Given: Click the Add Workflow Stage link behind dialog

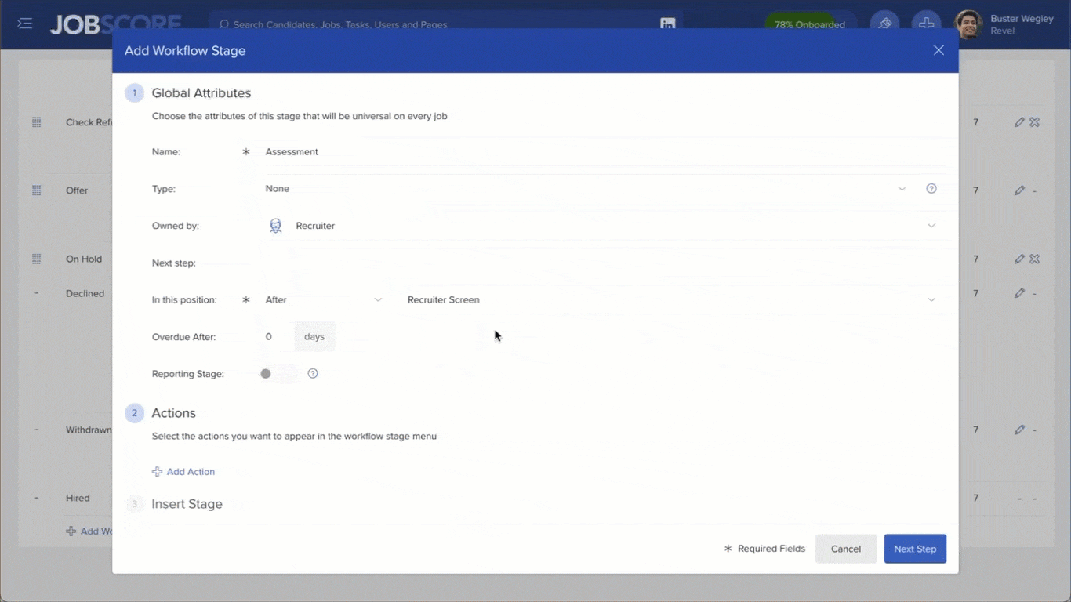Looking at the screenshot, I should 89,531.
